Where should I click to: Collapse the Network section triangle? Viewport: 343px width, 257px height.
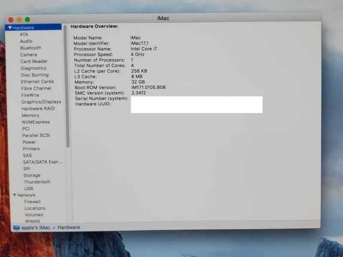click(x=15, y=195)
